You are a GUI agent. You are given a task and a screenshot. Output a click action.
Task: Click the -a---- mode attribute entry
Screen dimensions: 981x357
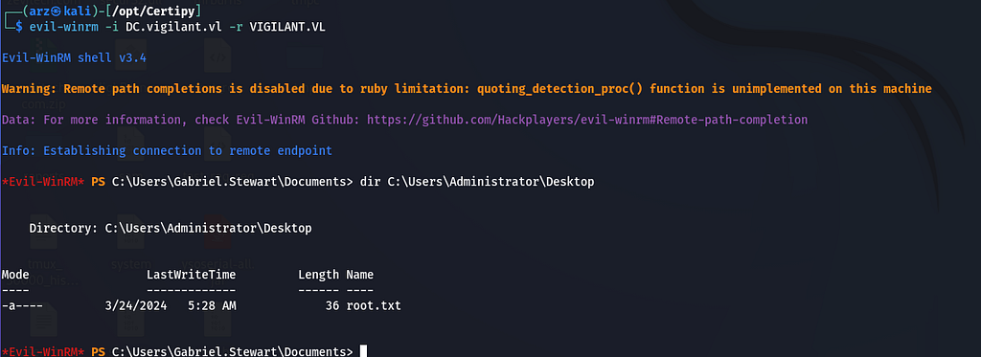tap(22, 305)
